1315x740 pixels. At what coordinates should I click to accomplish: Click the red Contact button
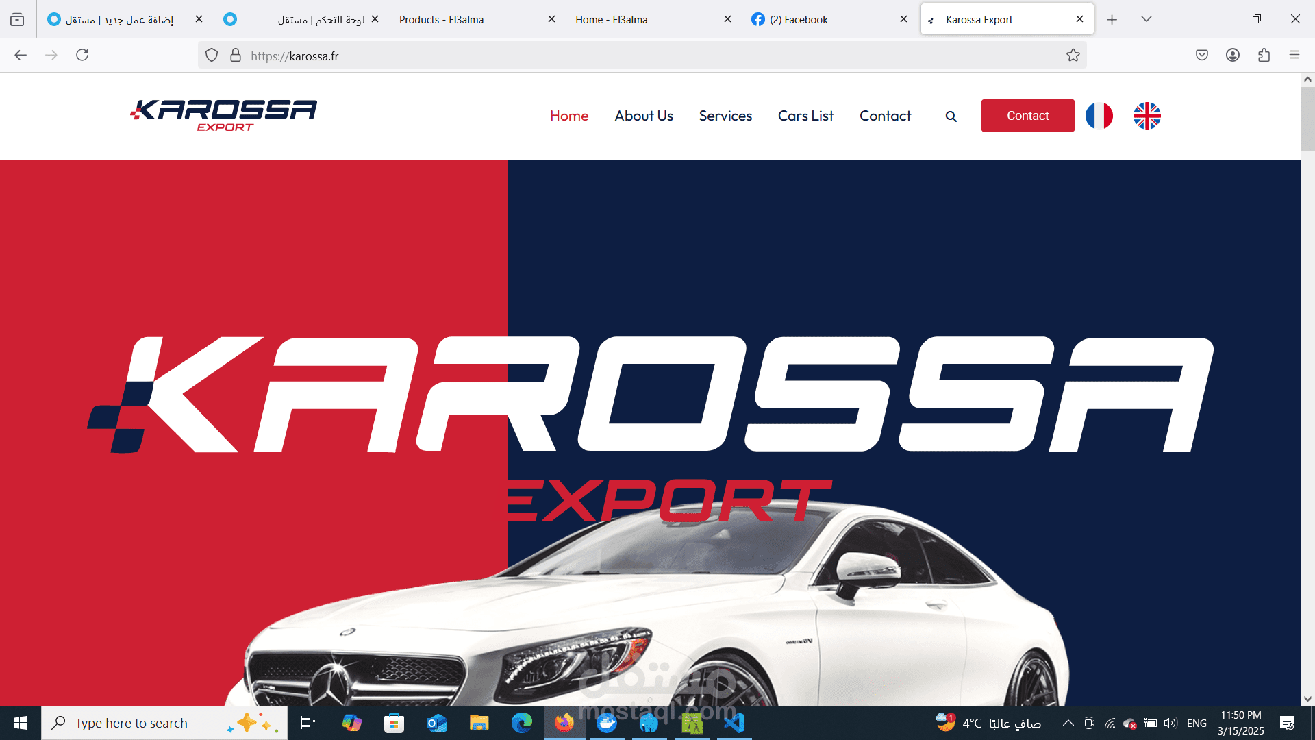[1027, 116]
